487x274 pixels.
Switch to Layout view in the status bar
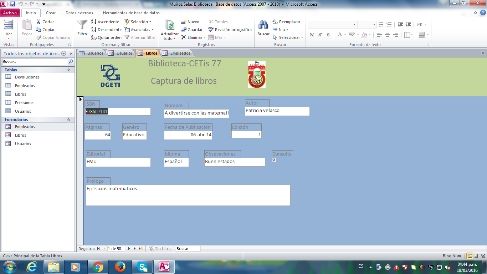coord(476,256)
